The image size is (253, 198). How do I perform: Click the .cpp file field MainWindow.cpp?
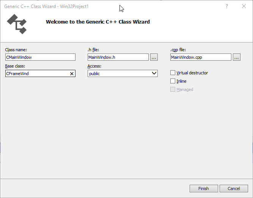(x=201, y=57)
